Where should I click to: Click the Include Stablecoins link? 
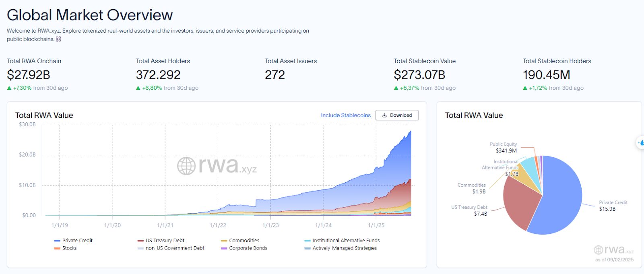346,115
